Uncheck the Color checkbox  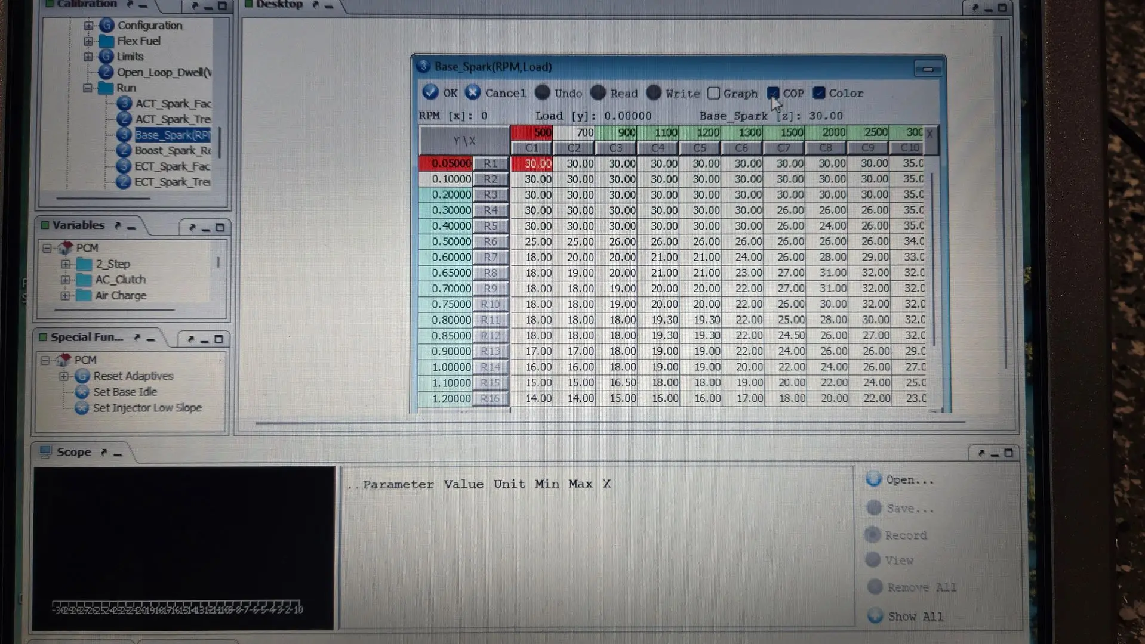819,93
